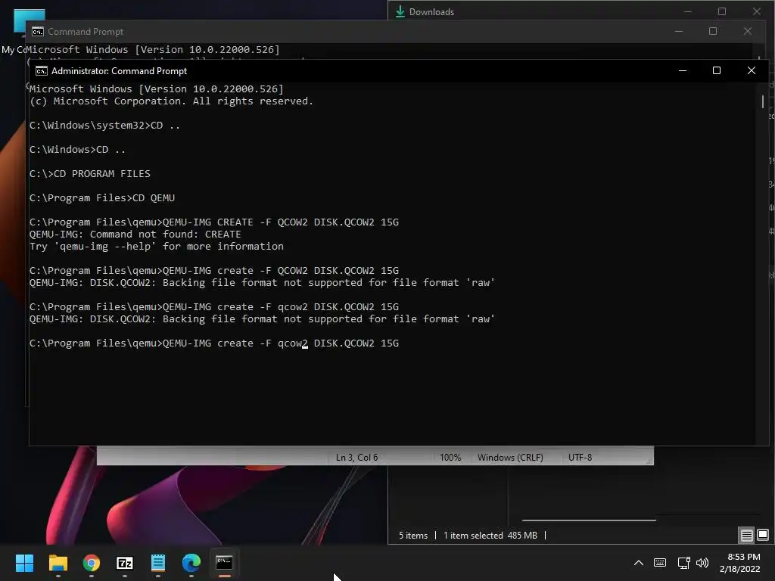775x581 pixels.
Task: Switch to Notepad on the taskbar
Action: pyautogui.click(x=158, y=563)
